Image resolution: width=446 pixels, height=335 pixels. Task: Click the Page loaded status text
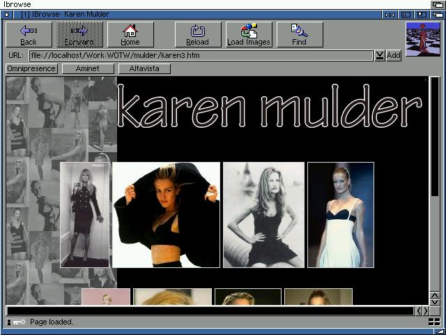52,322
